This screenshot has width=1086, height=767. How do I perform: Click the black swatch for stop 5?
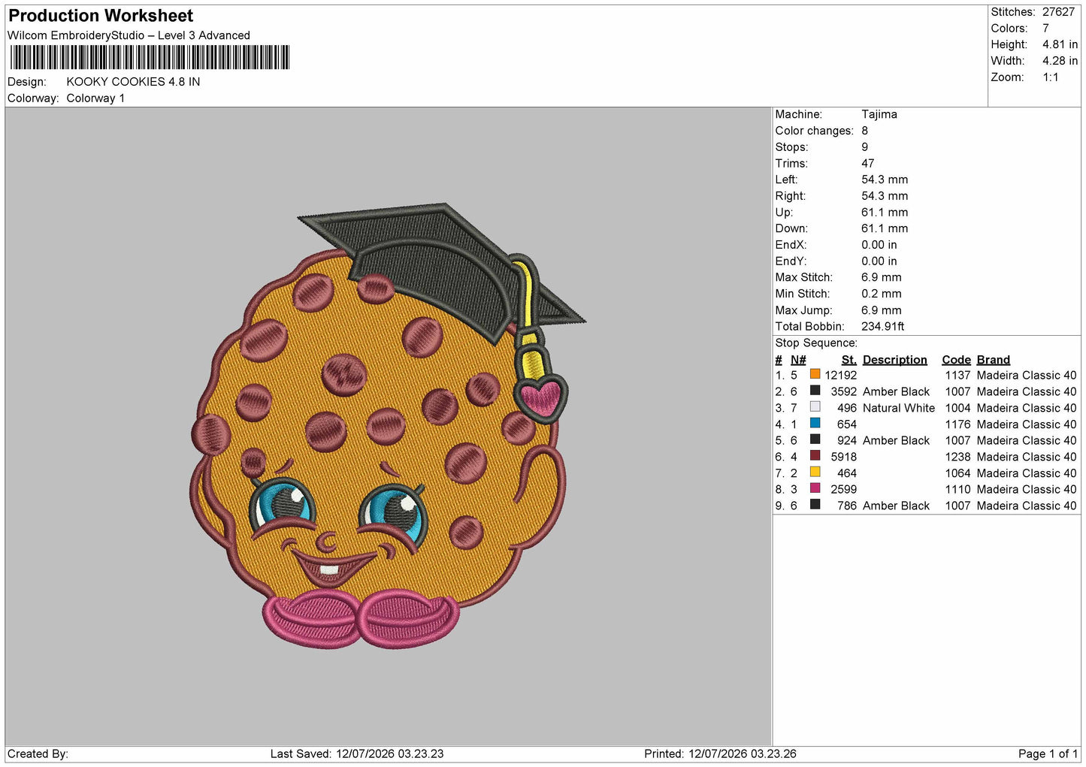(x=815, y=439)
